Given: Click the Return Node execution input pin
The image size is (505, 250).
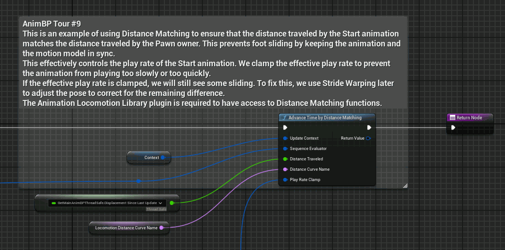Looking at the screenshot, I should (x=453, y=127).
